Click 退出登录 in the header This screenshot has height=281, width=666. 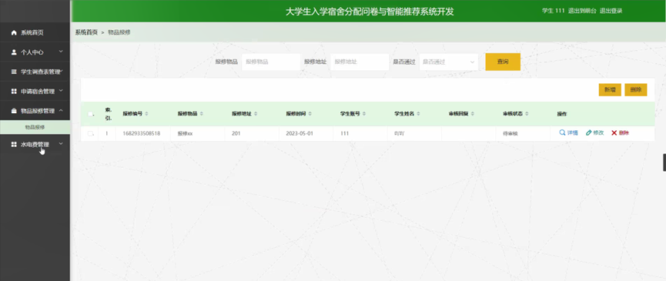tap(611, 11)
